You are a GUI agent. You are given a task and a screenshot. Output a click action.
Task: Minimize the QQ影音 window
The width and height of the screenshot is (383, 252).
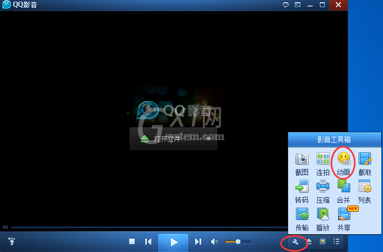[310, 5]
